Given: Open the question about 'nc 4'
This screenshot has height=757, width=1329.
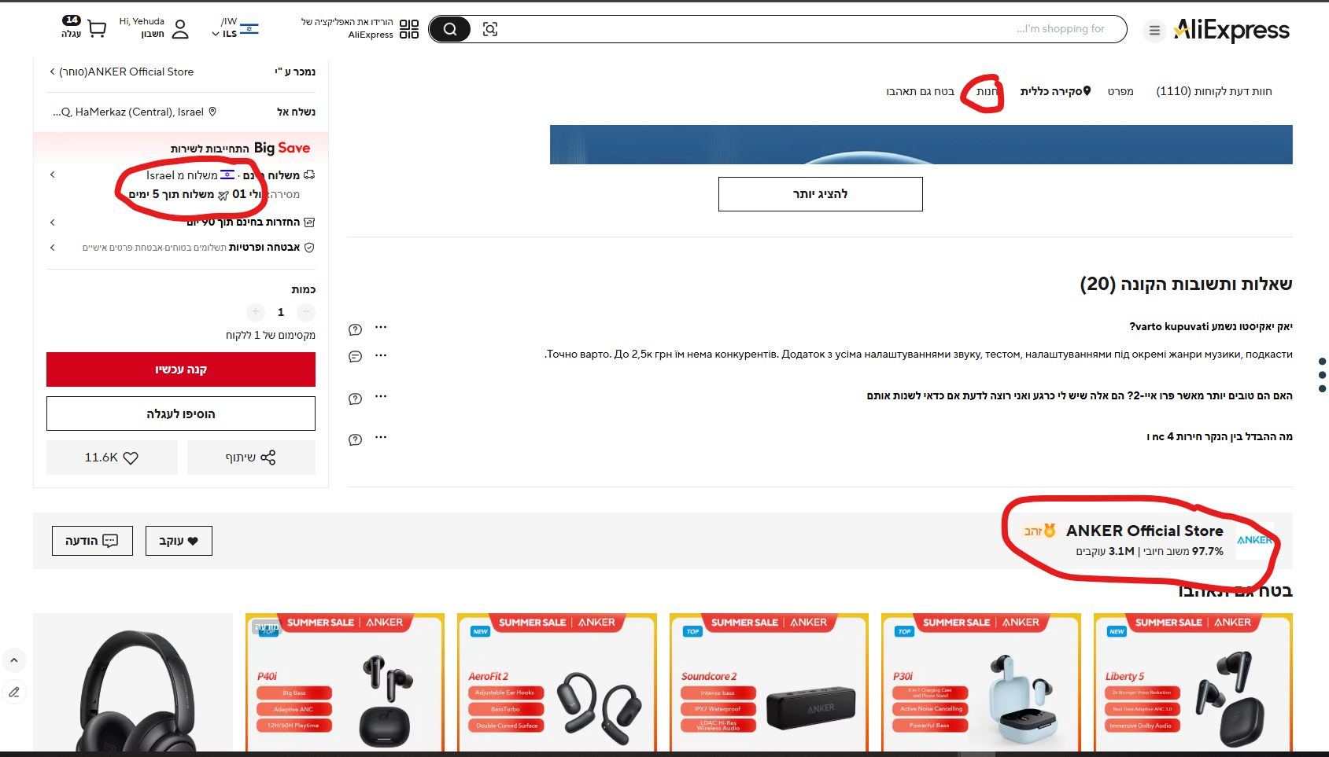Looking at the screenshot, I should click(1220, 437).
